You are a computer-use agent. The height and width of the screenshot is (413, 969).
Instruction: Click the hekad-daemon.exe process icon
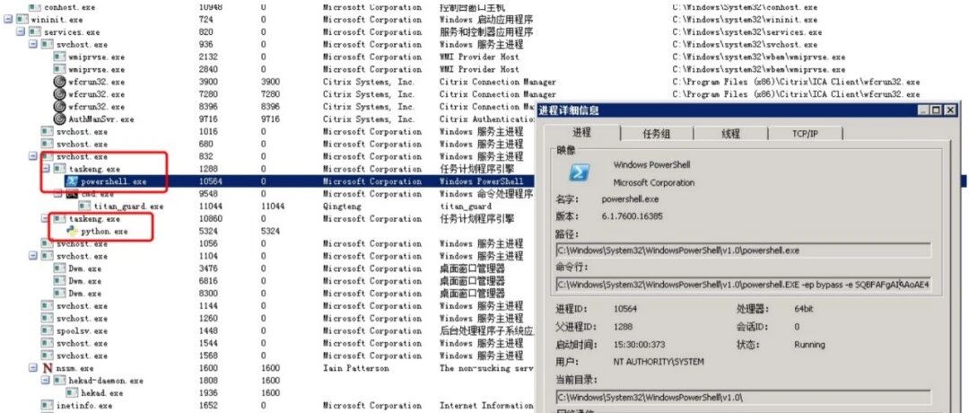coord(59,381)
